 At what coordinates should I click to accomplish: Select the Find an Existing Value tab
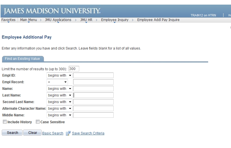(22, 59)
